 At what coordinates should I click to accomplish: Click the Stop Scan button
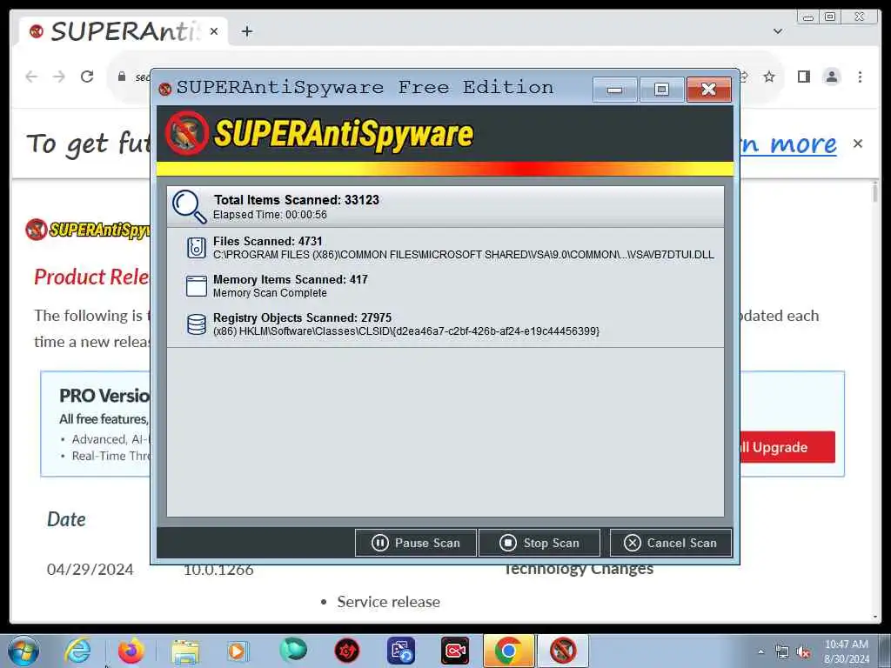[539, 543]
